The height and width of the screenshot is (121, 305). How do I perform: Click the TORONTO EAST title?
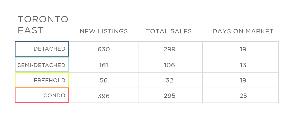coord(43,25)
